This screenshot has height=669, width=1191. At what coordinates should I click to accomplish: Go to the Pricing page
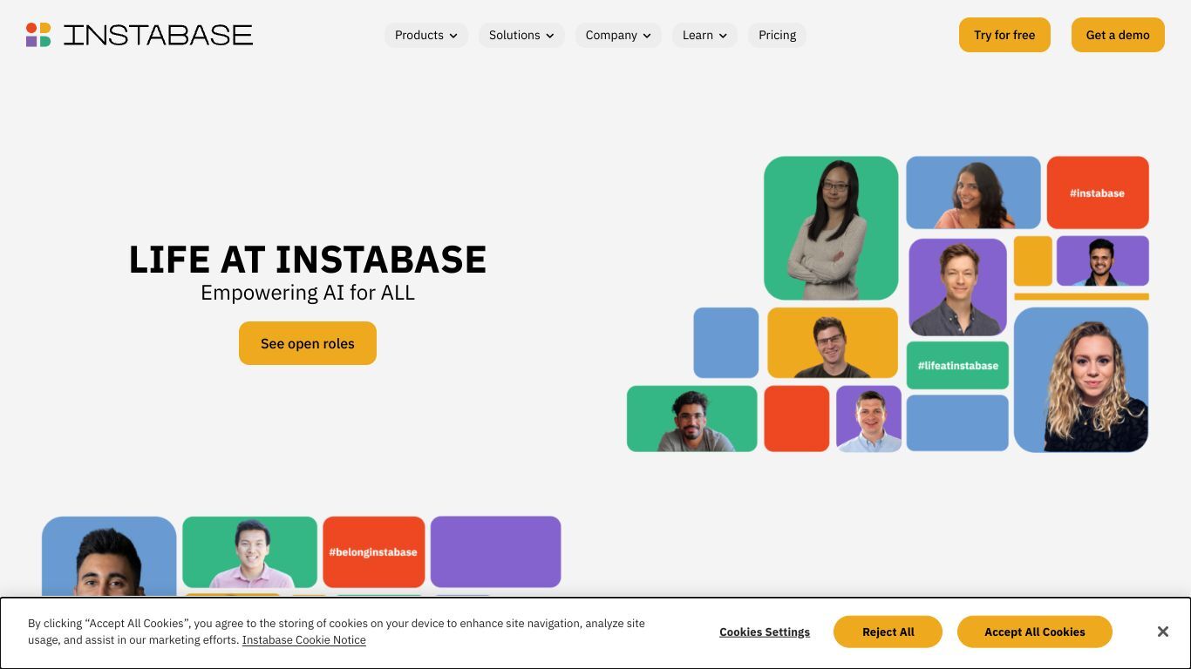point(777,35)
